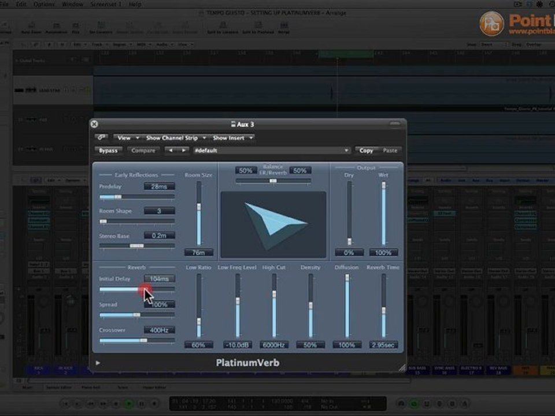
Task: Toggle the green Cycle button in transport
Action: pos(414,403)
